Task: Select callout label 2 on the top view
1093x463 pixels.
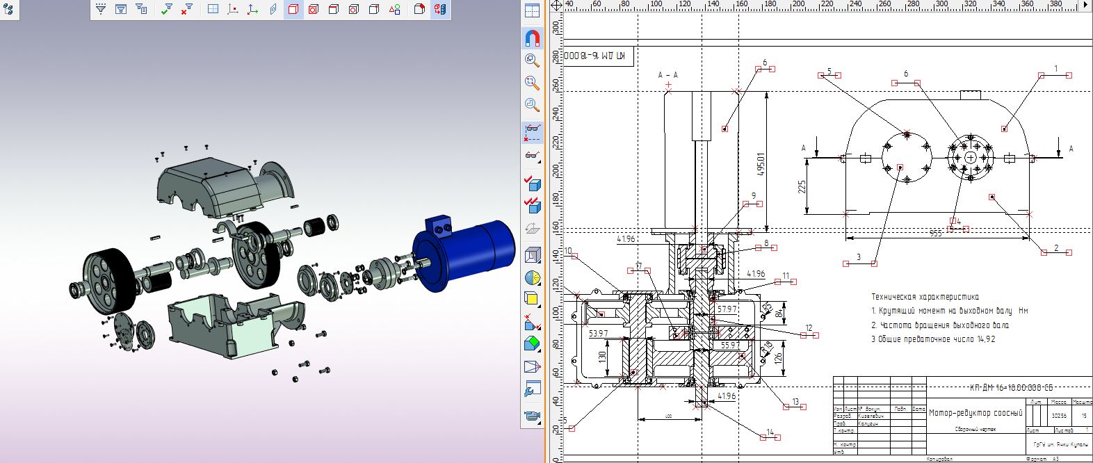Action: [x=1055, y=248]
